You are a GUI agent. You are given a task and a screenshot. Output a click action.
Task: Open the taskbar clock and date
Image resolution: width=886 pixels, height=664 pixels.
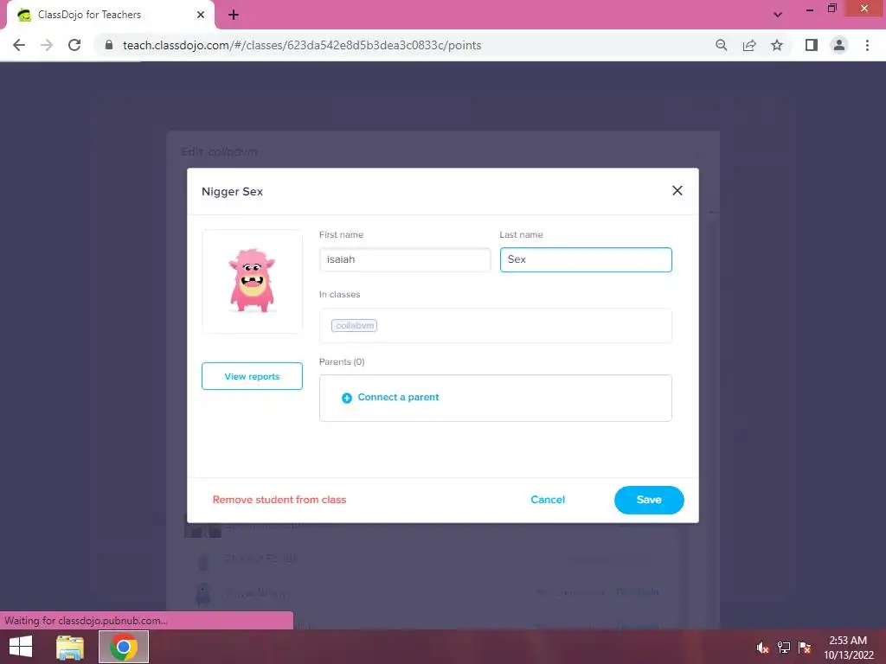point(848,648)
